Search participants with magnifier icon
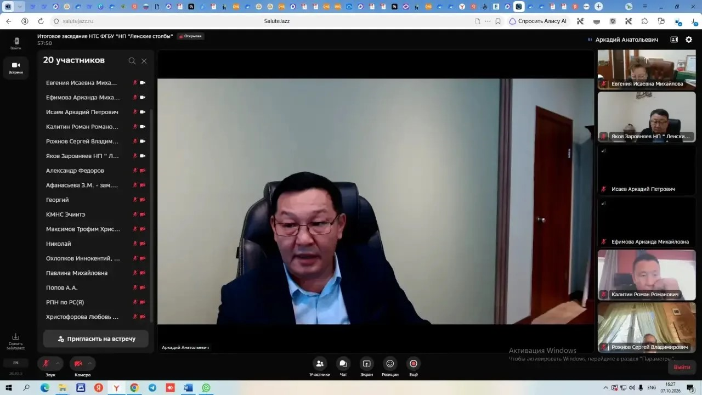Screen dimensions: 702x395 pos(132,61)
